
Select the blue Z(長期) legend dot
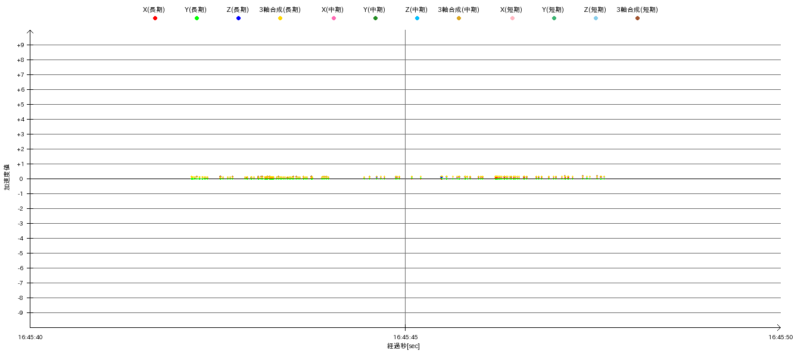tap(238, 18)
